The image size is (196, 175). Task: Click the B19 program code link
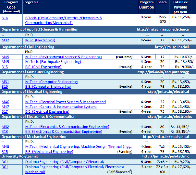coord(5,87)
